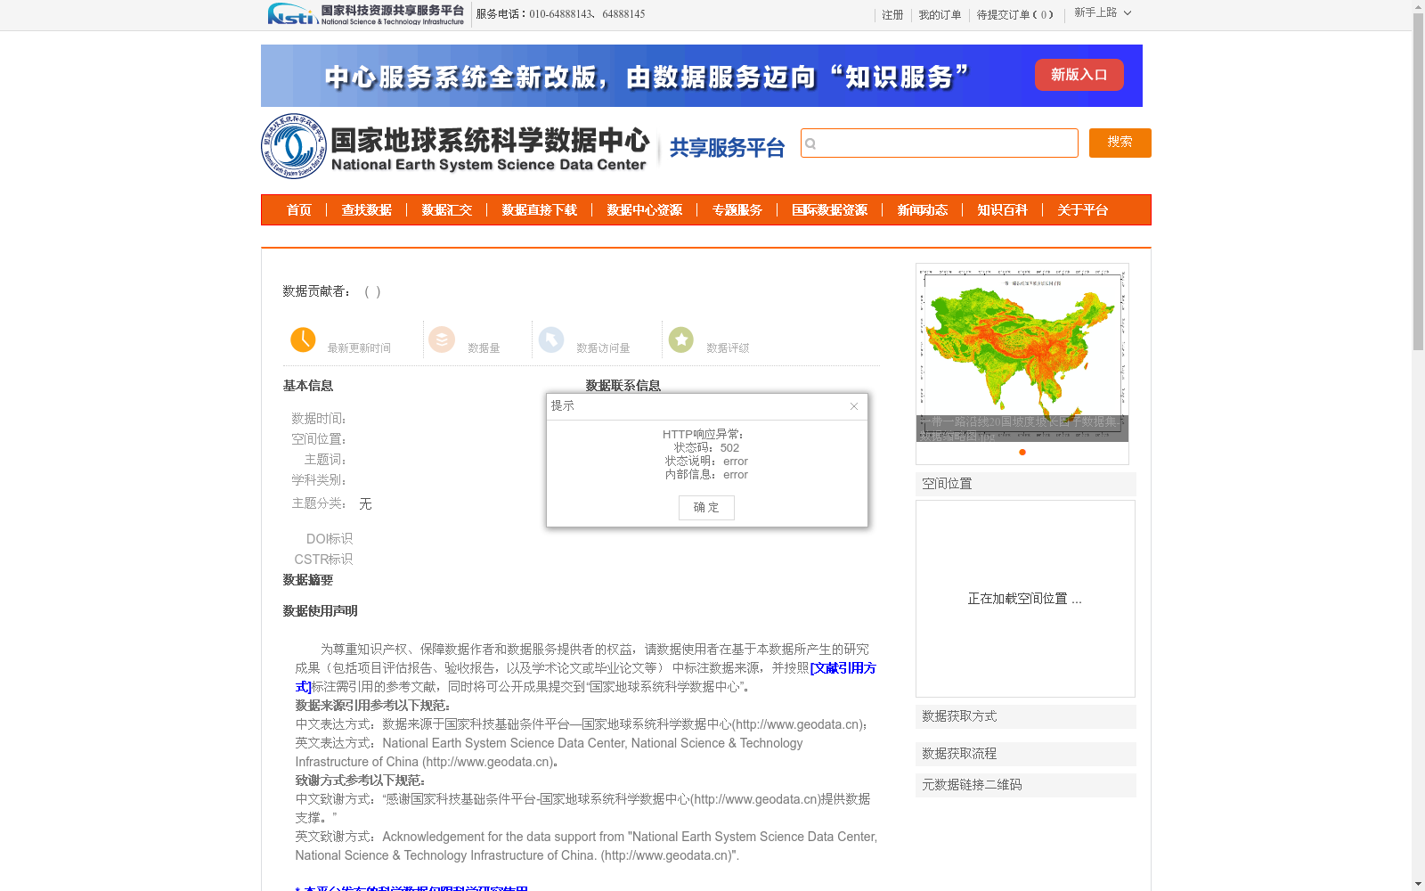This screenshot has height=891, width=1425.
Task: Click the vertical scrollbar thumb
Action: (x=1418, y=182)
